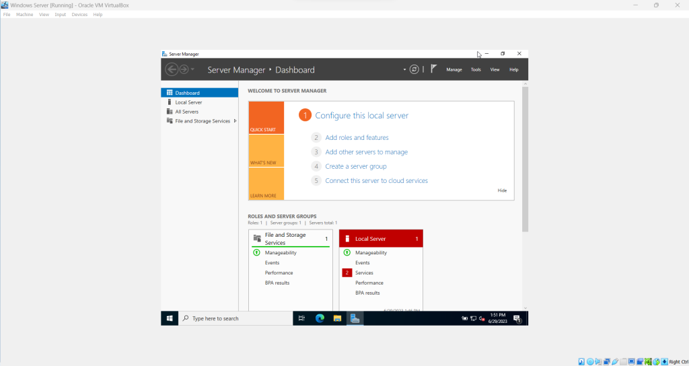Click Events in File and Storage Services tile
689x366 pixels.
(x=272, y=263)
